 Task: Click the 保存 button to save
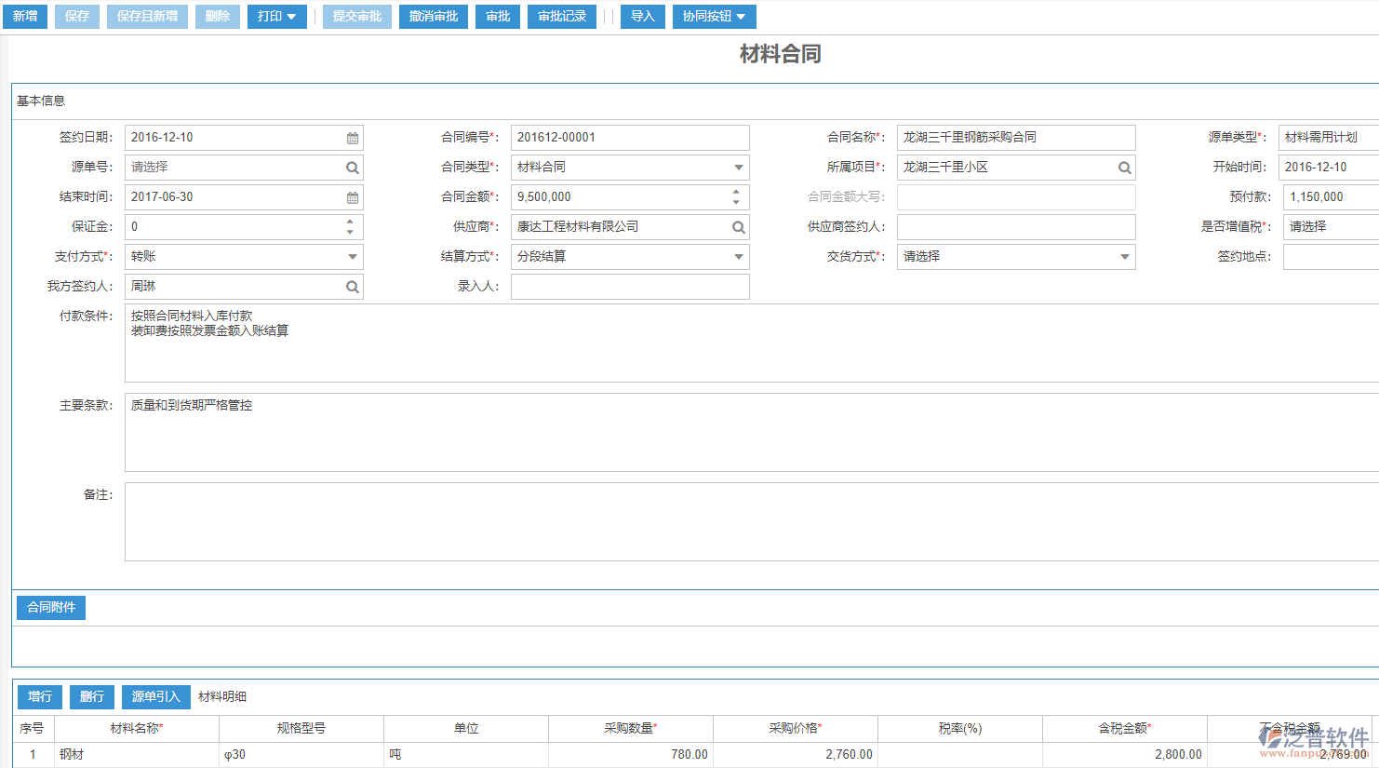(76, 16)
